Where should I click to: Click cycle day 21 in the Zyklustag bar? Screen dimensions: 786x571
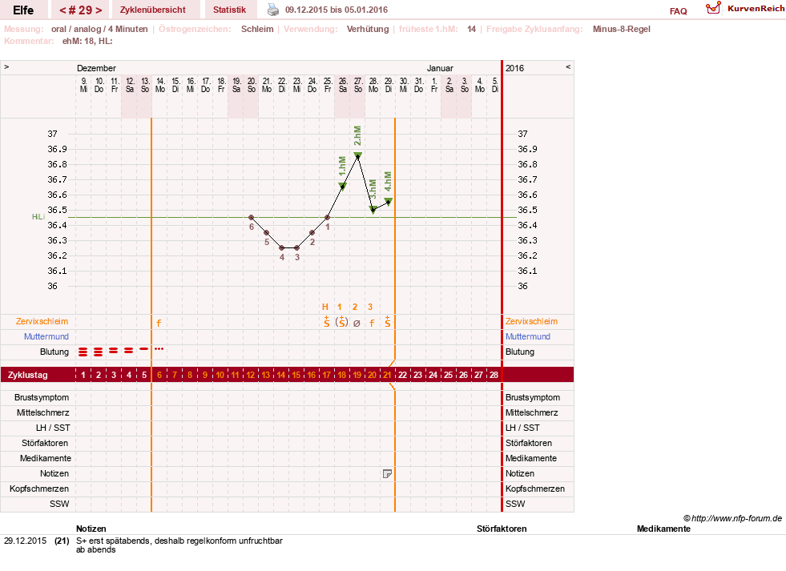coord(387,375)
